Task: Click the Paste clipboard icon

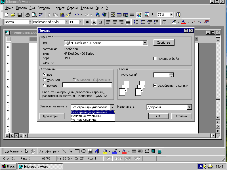Action: [62, 15]
